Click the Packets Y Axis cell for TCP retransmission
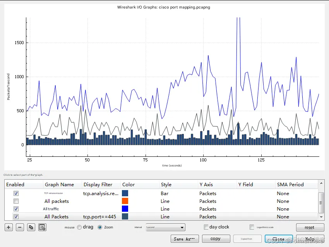This screenshot has height=247, width=329. (208, 193)
